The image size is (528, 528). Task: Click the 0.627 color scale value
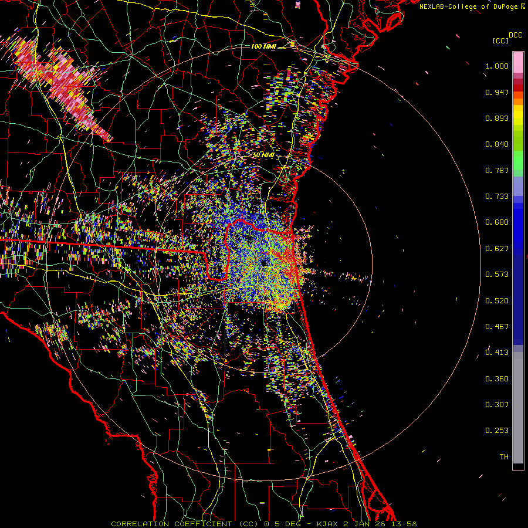pos(497,249)
